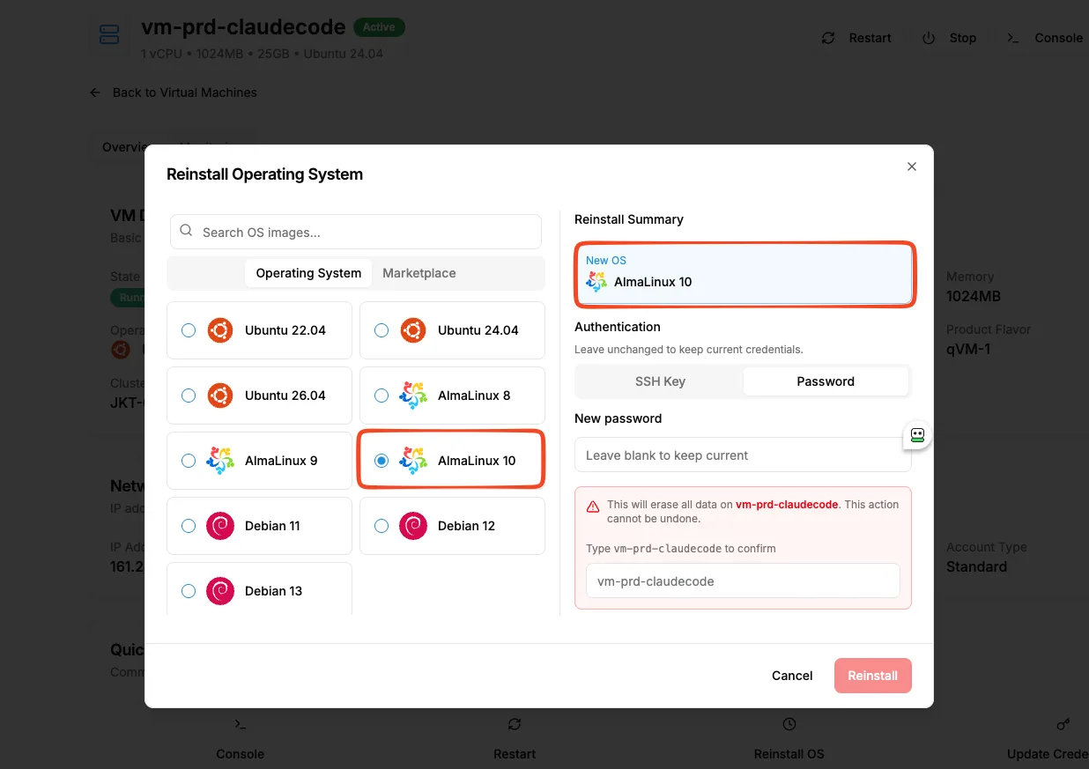The image size is (1089, 769).
Task: Open the Operating System tab
Action: click(x=308, y=273)
